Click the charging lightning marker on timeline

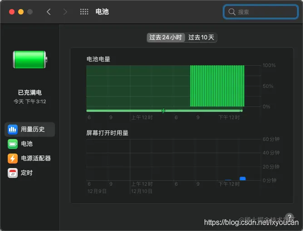pyautogui.click(x=163, y=111)
